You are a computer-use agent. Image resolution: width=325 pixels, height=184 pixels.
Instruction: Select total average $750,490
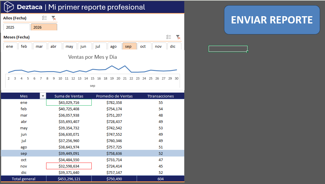[114, 179]
